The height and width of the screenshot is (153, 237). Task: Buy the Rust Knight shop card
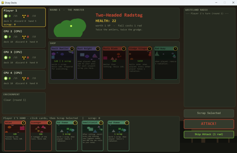point(88,63)
